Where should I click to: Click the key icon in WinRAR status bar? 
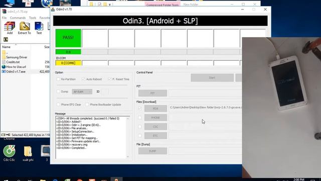8,135
